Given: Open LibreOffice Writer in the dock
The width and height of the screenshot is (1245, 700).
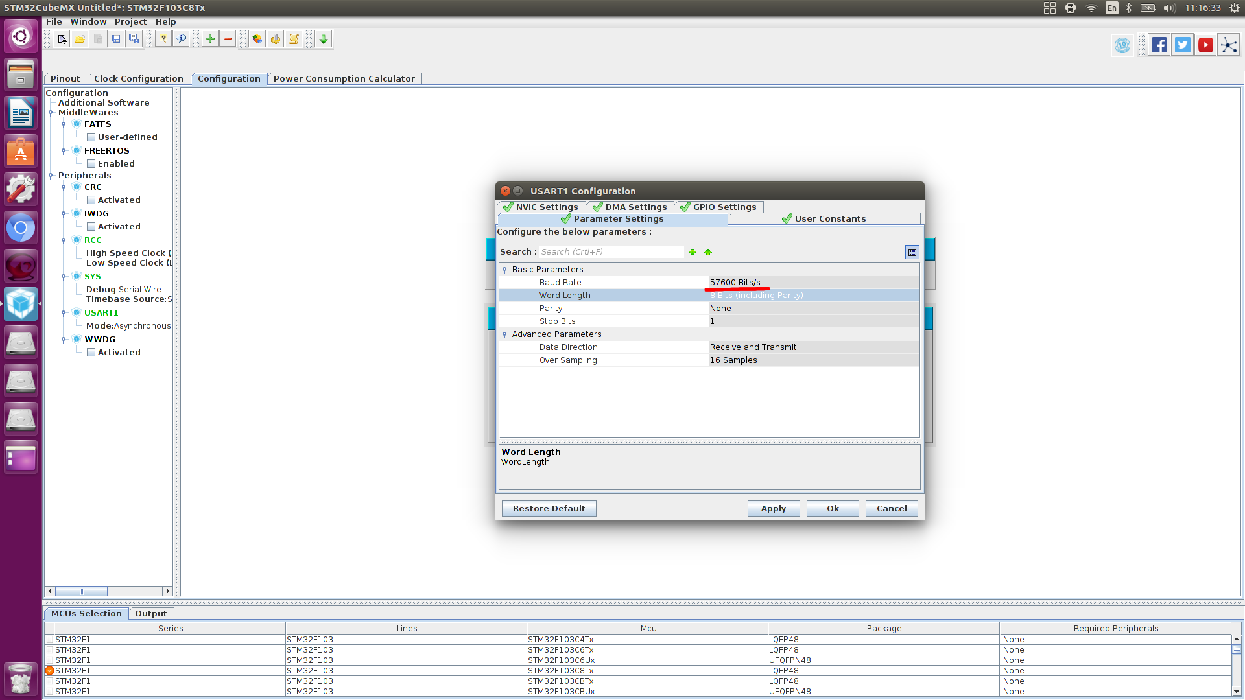Looking at the screenshot, I should click(x=21, y=113).
